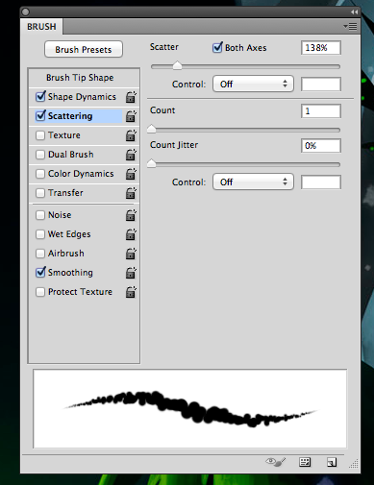
Task: Click the lock icon beside Airbrush
Action: click(131, 254)
